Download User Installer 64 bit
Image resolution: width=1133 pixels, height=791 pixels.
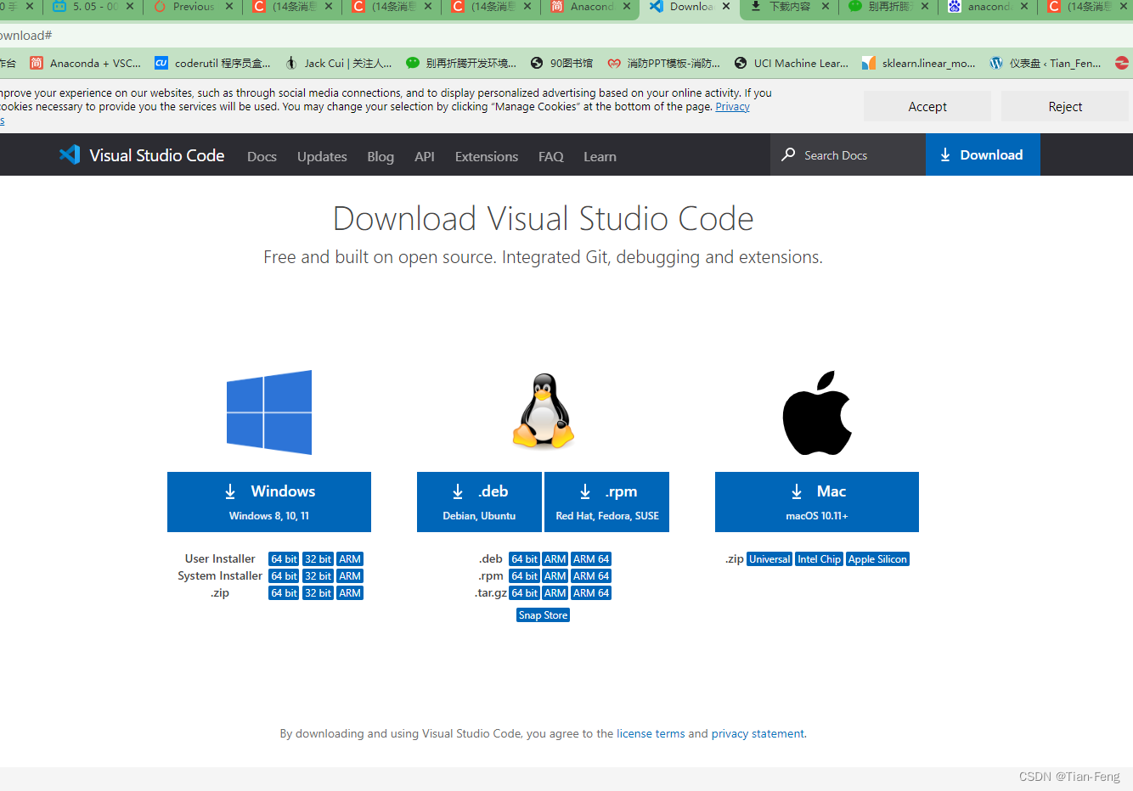pos(284,558)
